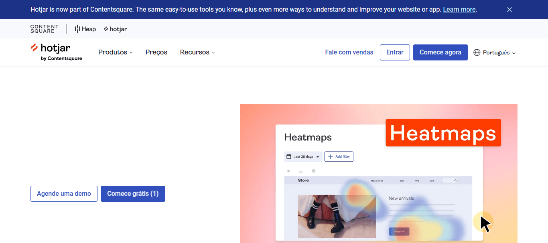548x243 pixels.
Task: Click the Contentsquare logo in top strip
Action: point(45,29)
